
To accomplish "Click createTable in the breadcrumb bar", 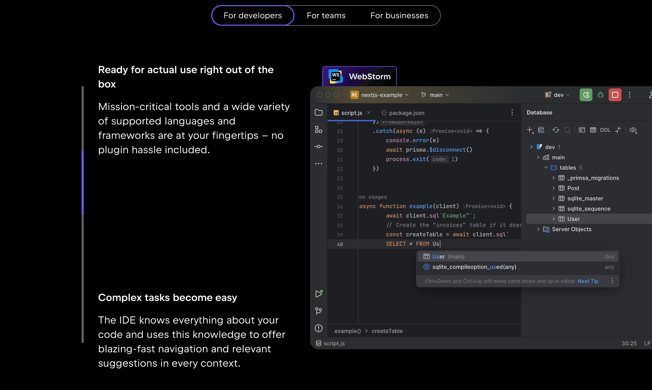I will pyautogui.click(x=387, y=331).
